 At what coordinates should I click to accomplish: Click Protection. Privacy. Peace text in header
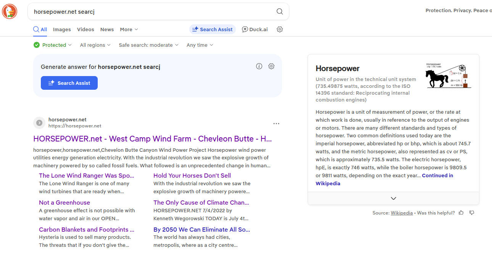[x=458, y=11]
